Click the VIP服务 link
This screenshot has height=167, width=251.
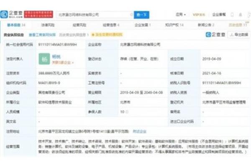[x=199, y=15]
